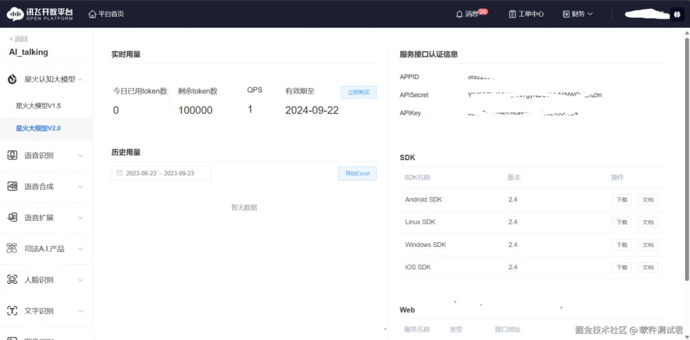The height and width of the screenshot is (340, 690).
Task: Download the Linux SDK
Action: pos(622,222)
